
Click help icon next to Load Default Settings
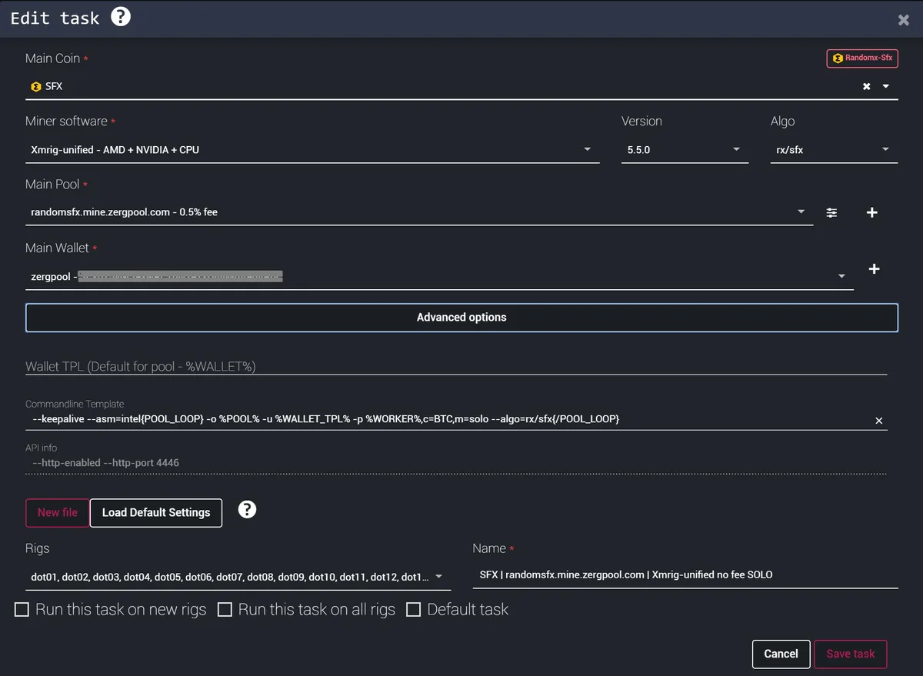click(247, 509)
